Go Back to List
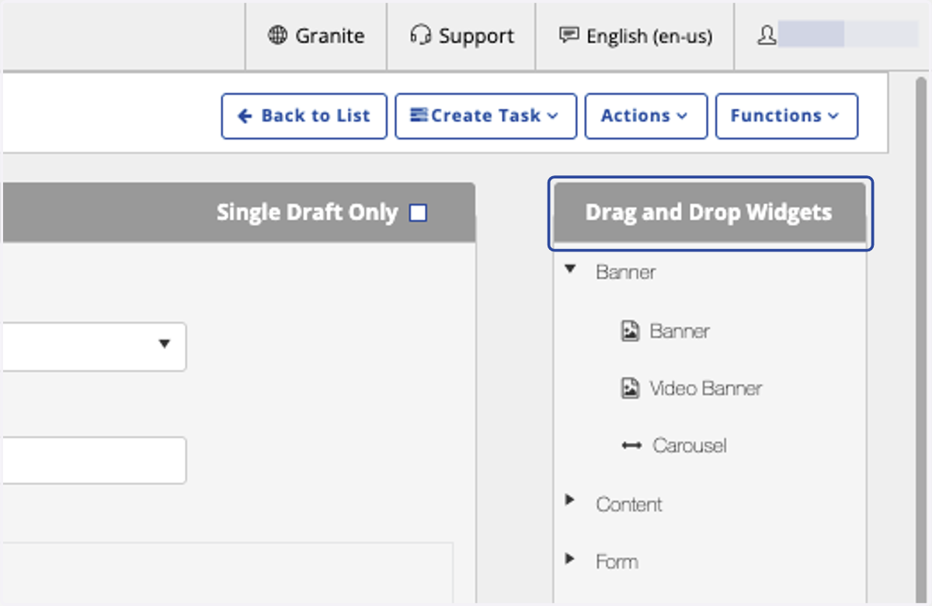932x606 pixels. [304, 116]
